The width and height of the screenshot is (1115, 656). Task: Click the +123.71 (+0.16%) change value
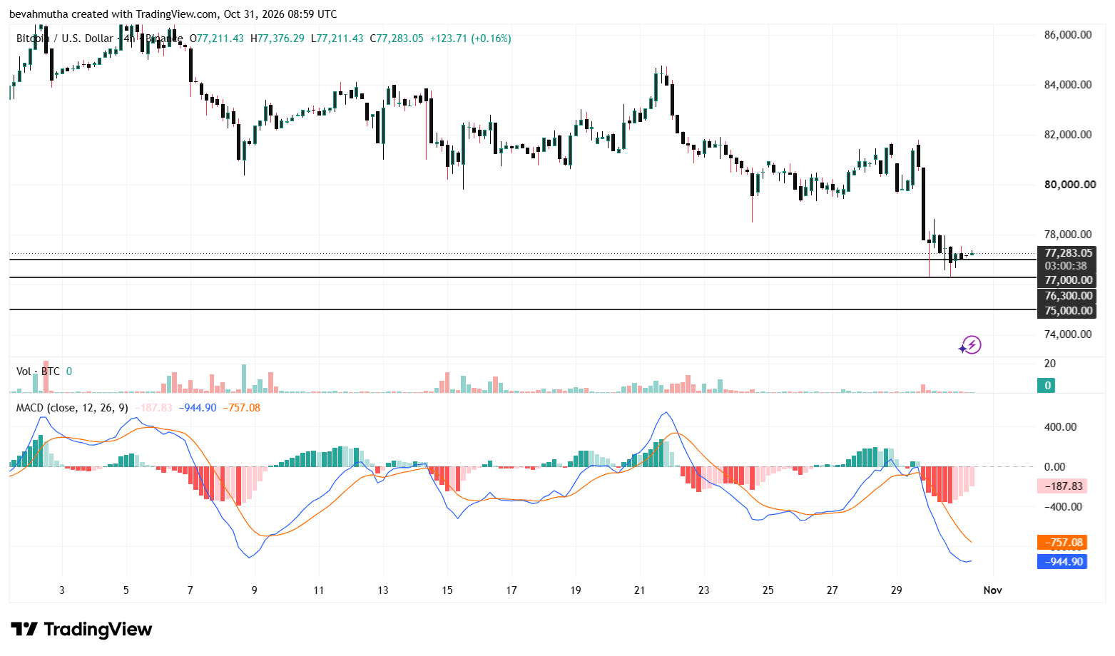click(470, 39)
